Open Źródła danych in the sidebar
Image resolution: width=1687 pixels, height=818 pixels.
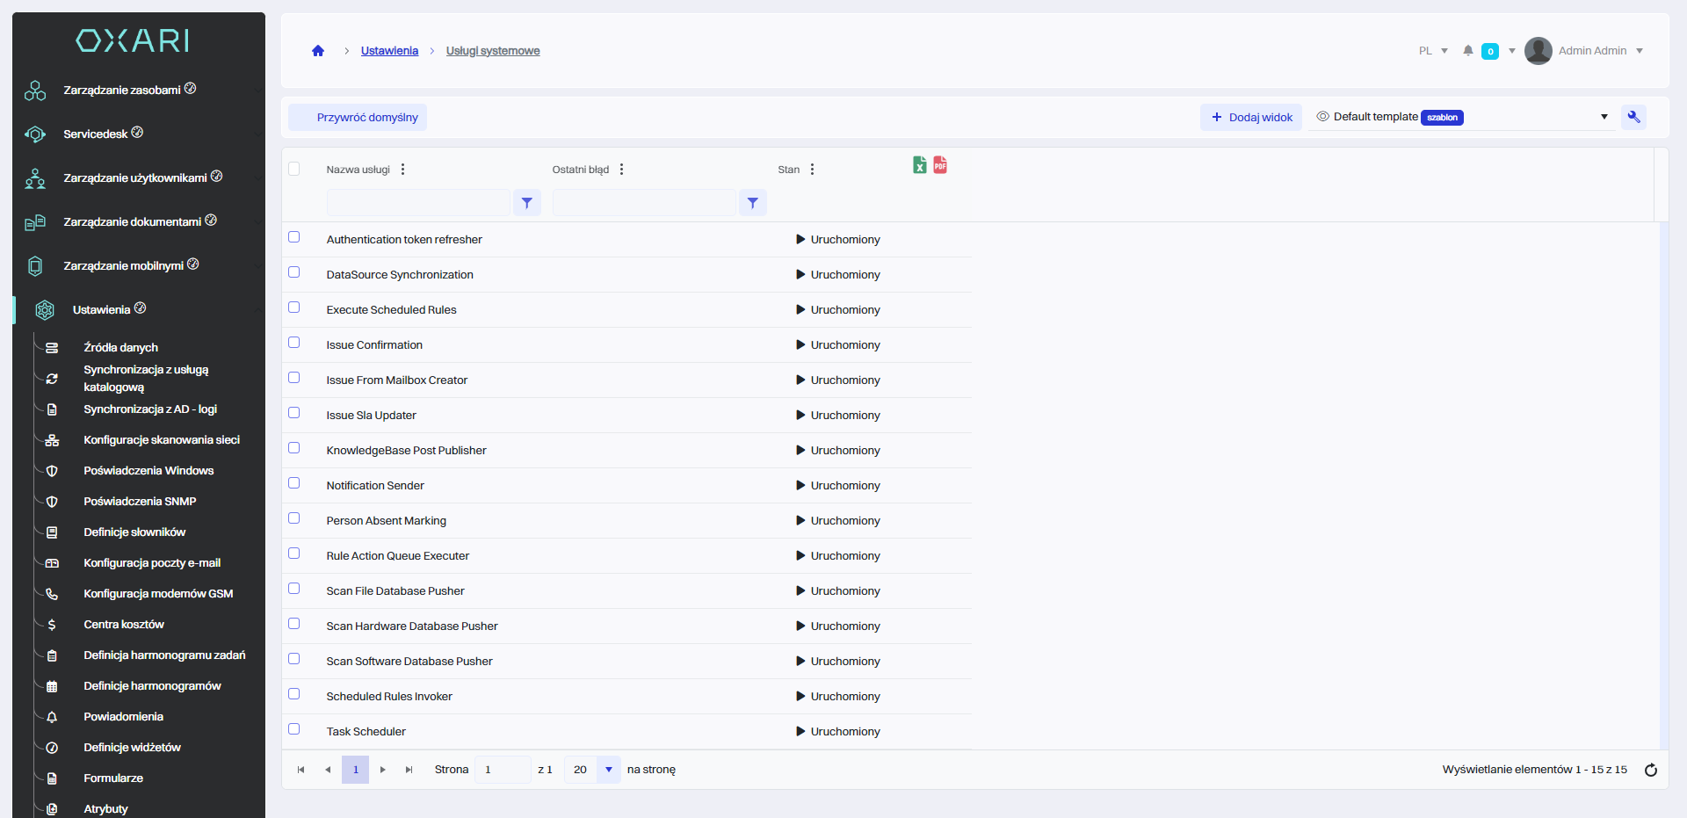coord(121,348)
